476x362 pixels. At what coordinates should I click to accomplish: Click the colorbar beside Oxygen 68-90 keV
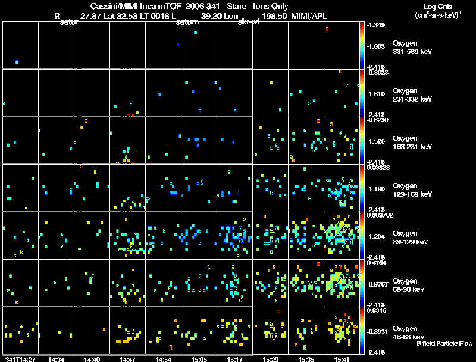tap(362, 283)
